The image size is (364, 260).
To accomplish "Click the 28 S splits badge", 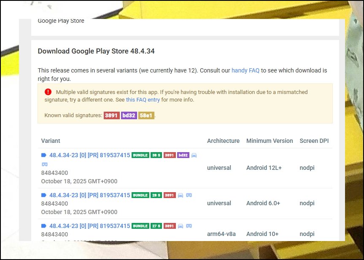I will [156, 195].
